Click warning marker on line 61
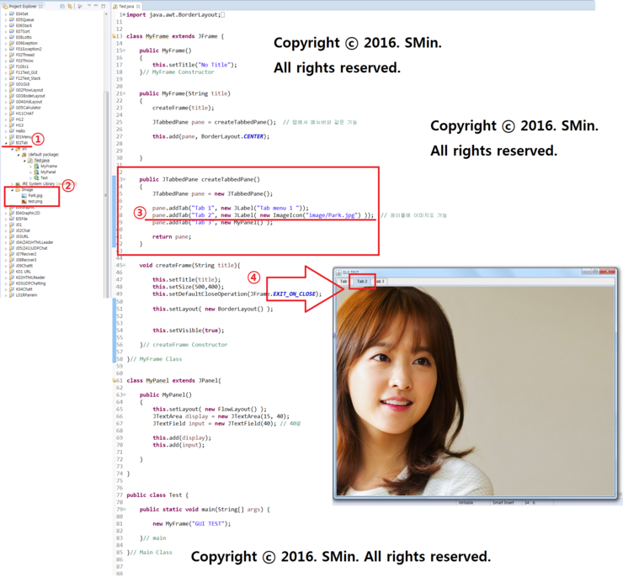Screen dimensions: 623x577 click(x=114, y=380)
